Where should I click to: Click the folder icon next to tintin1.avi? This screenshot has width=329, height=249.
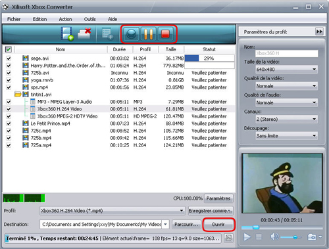tap(18, 95)
